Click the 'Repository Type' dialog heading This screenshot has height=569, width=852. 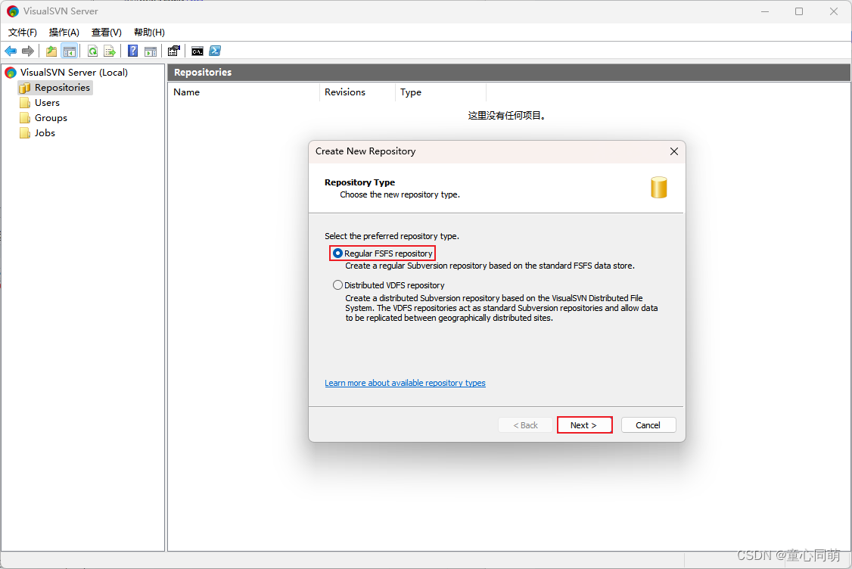pos(359,182)
